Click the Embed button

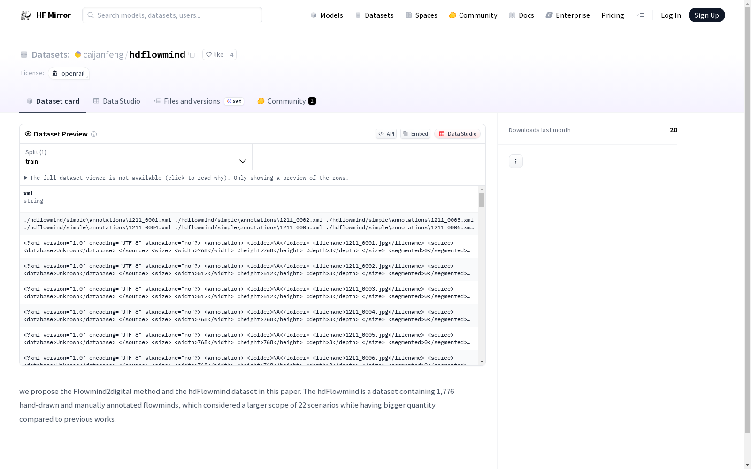[415, 134]
